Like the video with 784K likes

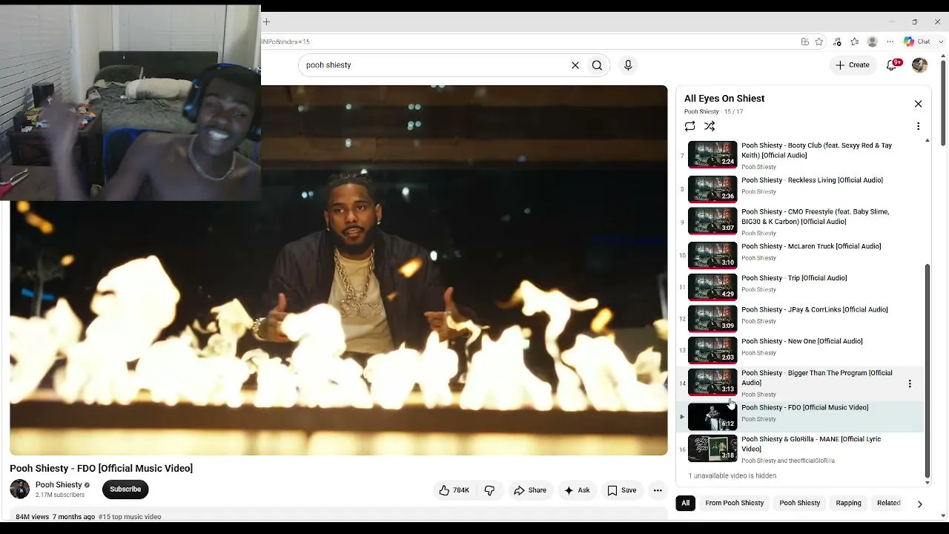[454, 490]
